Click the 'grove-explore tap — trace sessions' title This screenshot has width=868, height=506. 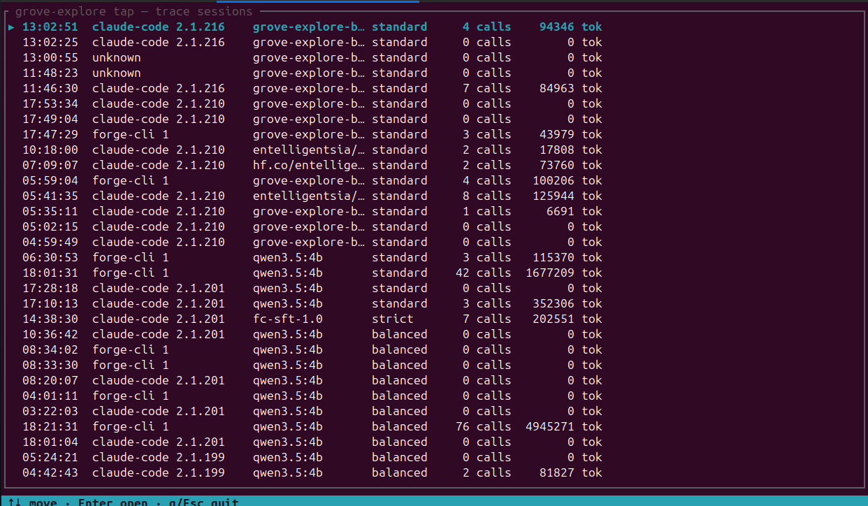(133, 11)
